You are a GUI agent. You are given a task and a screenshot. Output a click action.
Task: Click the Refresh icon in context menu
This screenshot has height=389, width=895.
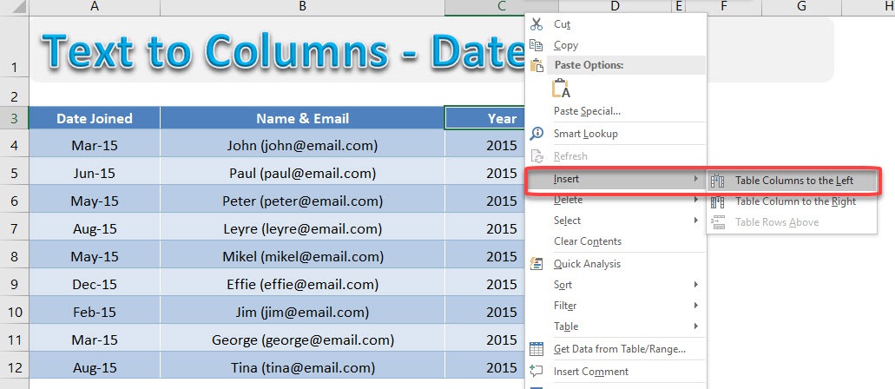pyautogui.click(x=536, y=156)
